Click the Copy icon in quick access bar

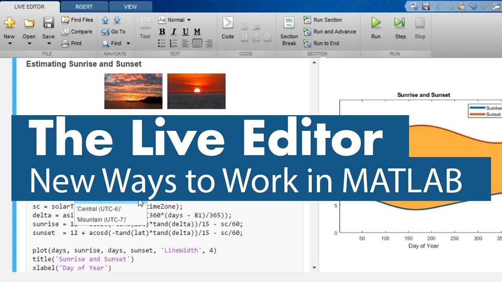coord(450,6)
